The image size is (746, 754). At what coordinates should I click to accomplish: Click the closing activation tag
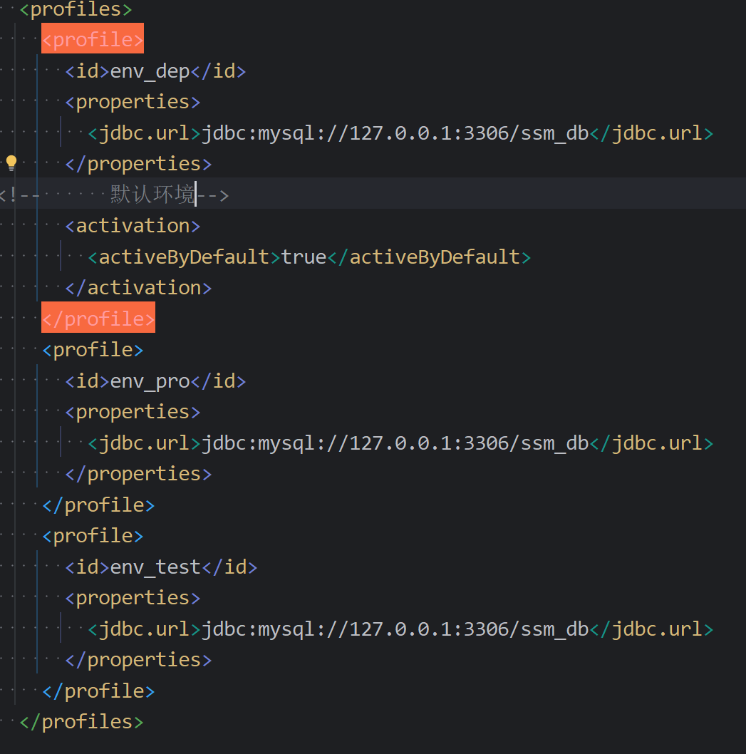coord(138,288)
